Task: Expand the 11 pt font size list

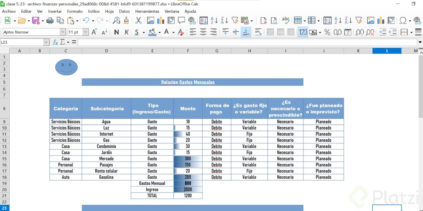Action: 85,32
